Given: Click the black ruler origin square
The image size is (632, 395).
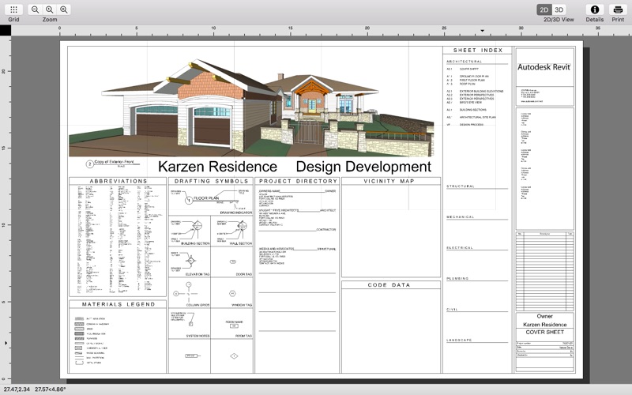Looking at the screenshot, I should click(6, 30).
